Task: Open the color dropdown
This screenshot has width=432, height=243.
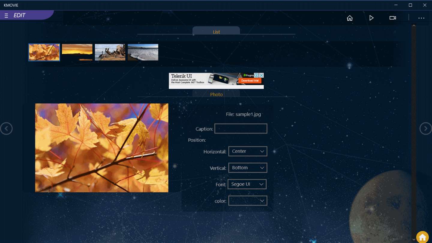Action: click(247, 201)
